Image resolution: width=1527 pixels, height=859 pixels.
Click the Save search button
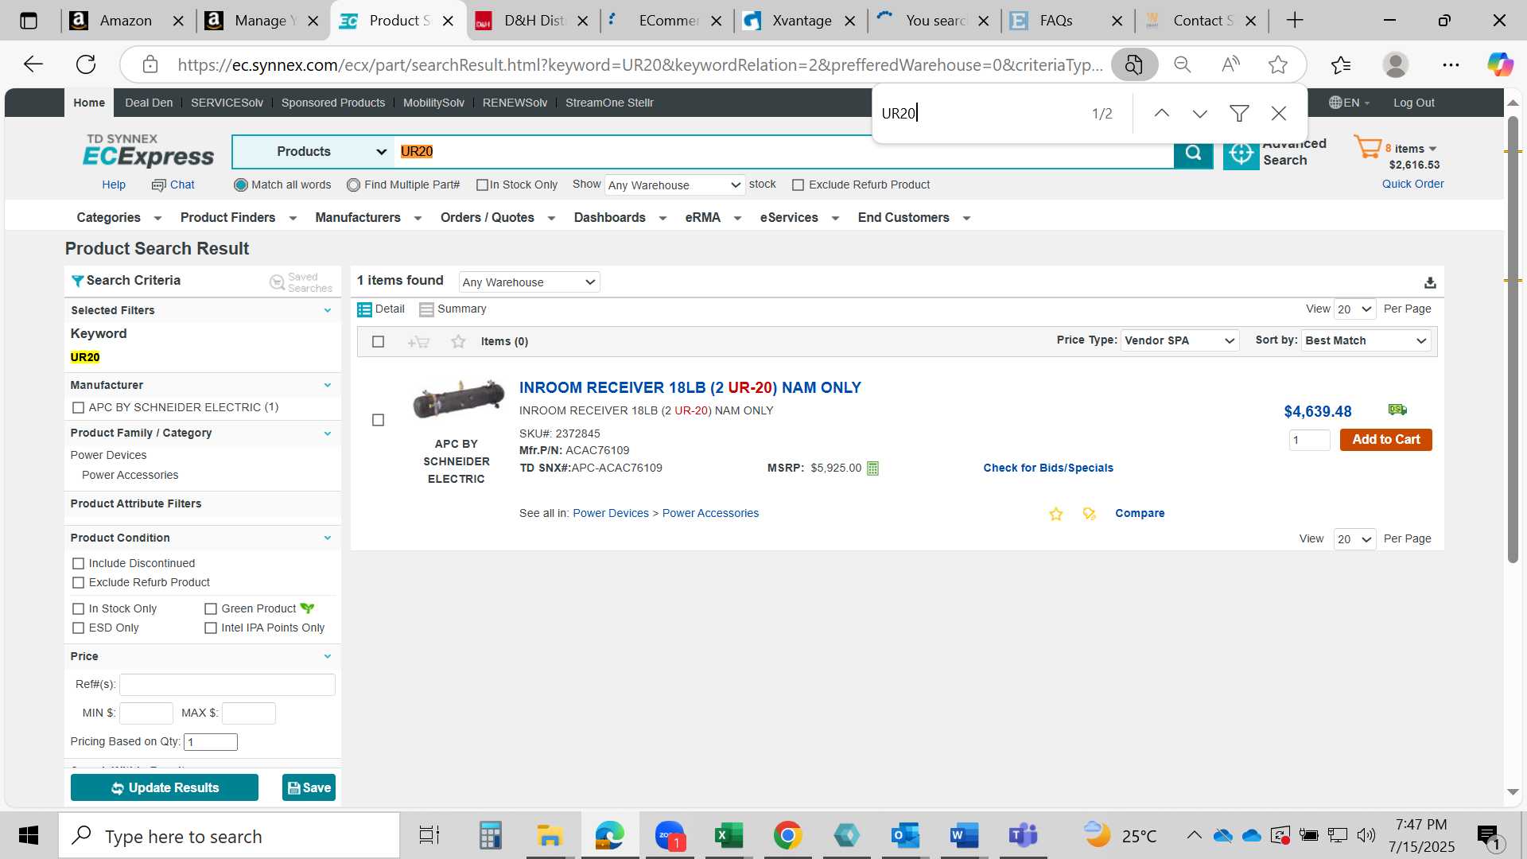[309, 788]
